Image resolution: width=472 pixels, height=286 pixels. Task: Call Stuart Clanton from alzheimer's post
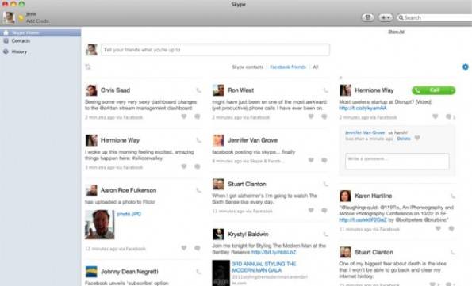pos(326,184)
